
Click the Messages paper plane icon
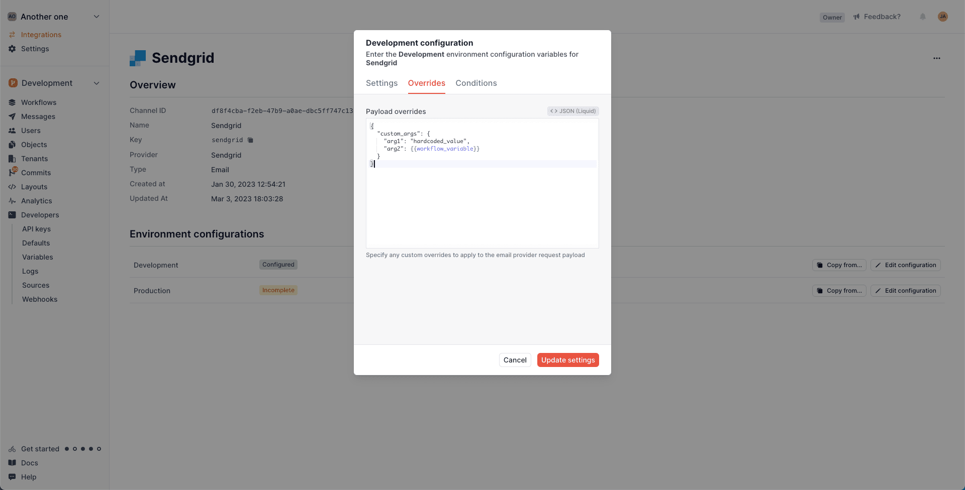(x=12, y=116)
